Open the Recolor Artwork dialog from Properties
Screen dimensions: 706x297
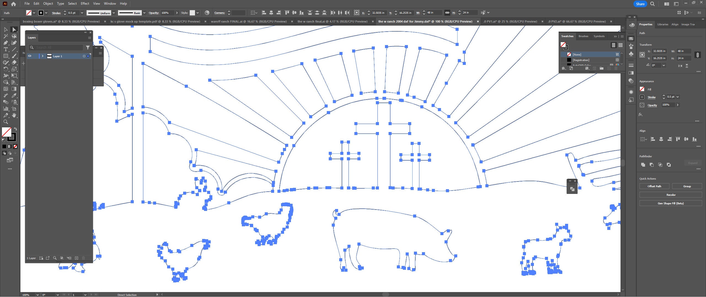tap(670, 194)
